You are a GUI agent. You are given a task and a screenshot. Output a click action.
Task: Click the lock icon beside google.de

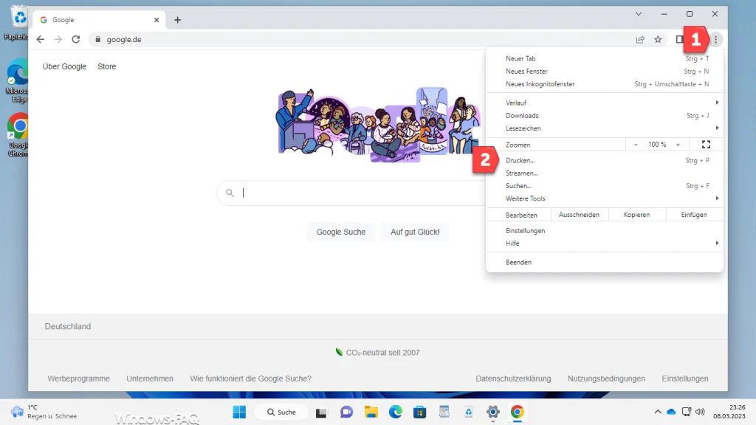pos(98,40)
